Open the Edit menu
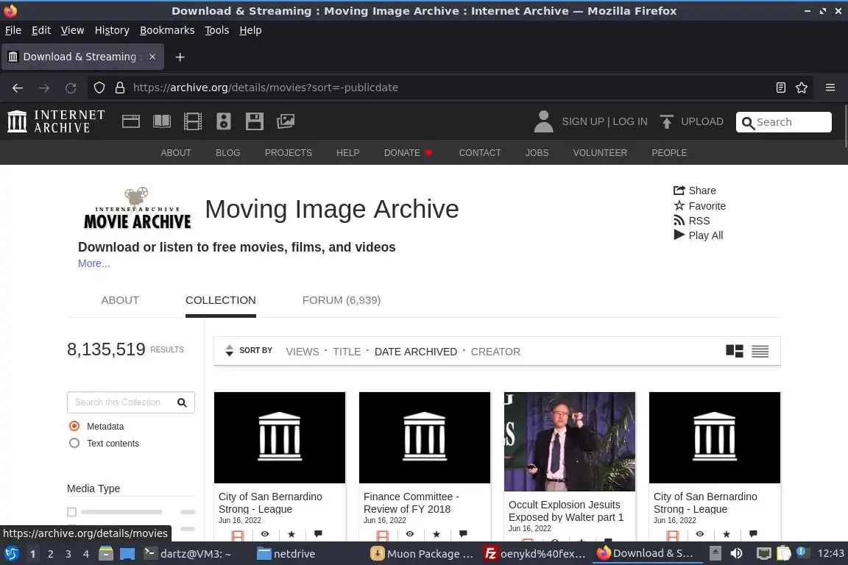848x565 pixels. (41, 30)
